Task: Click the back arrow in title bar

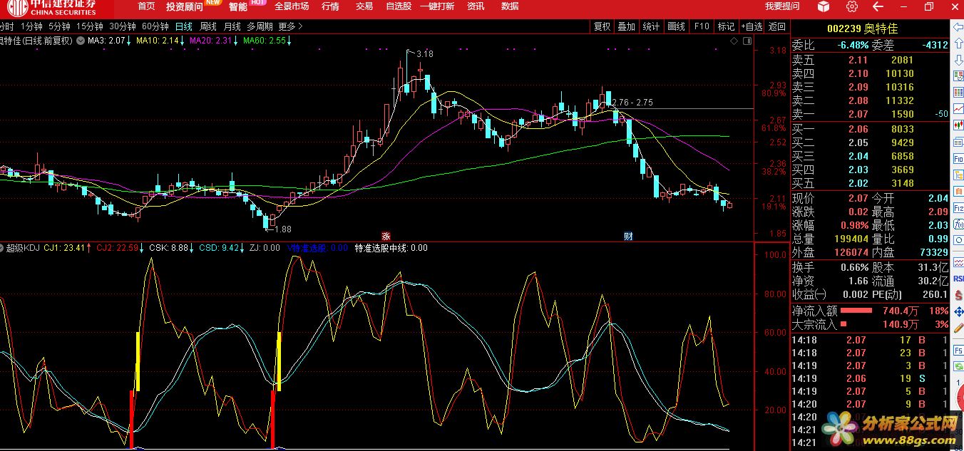Action: click(877, 6)
